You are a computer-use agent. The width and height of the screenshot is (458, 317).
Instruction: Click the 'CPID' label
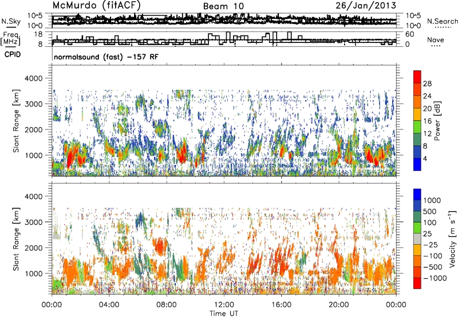coord(13,54)
